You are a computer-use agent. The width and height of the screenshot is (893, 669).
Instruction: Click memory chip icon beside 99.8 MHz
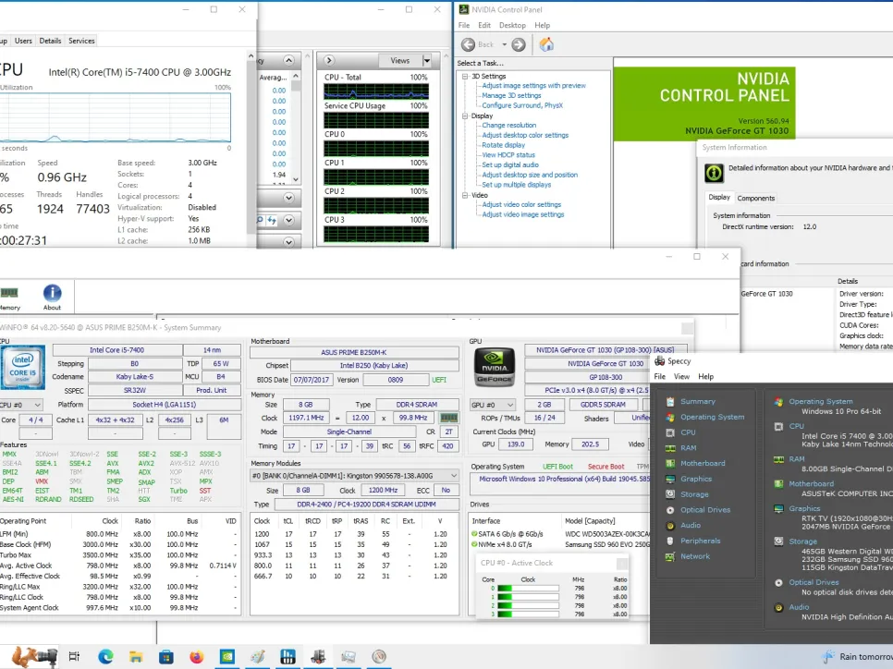(x=448, y=418)
